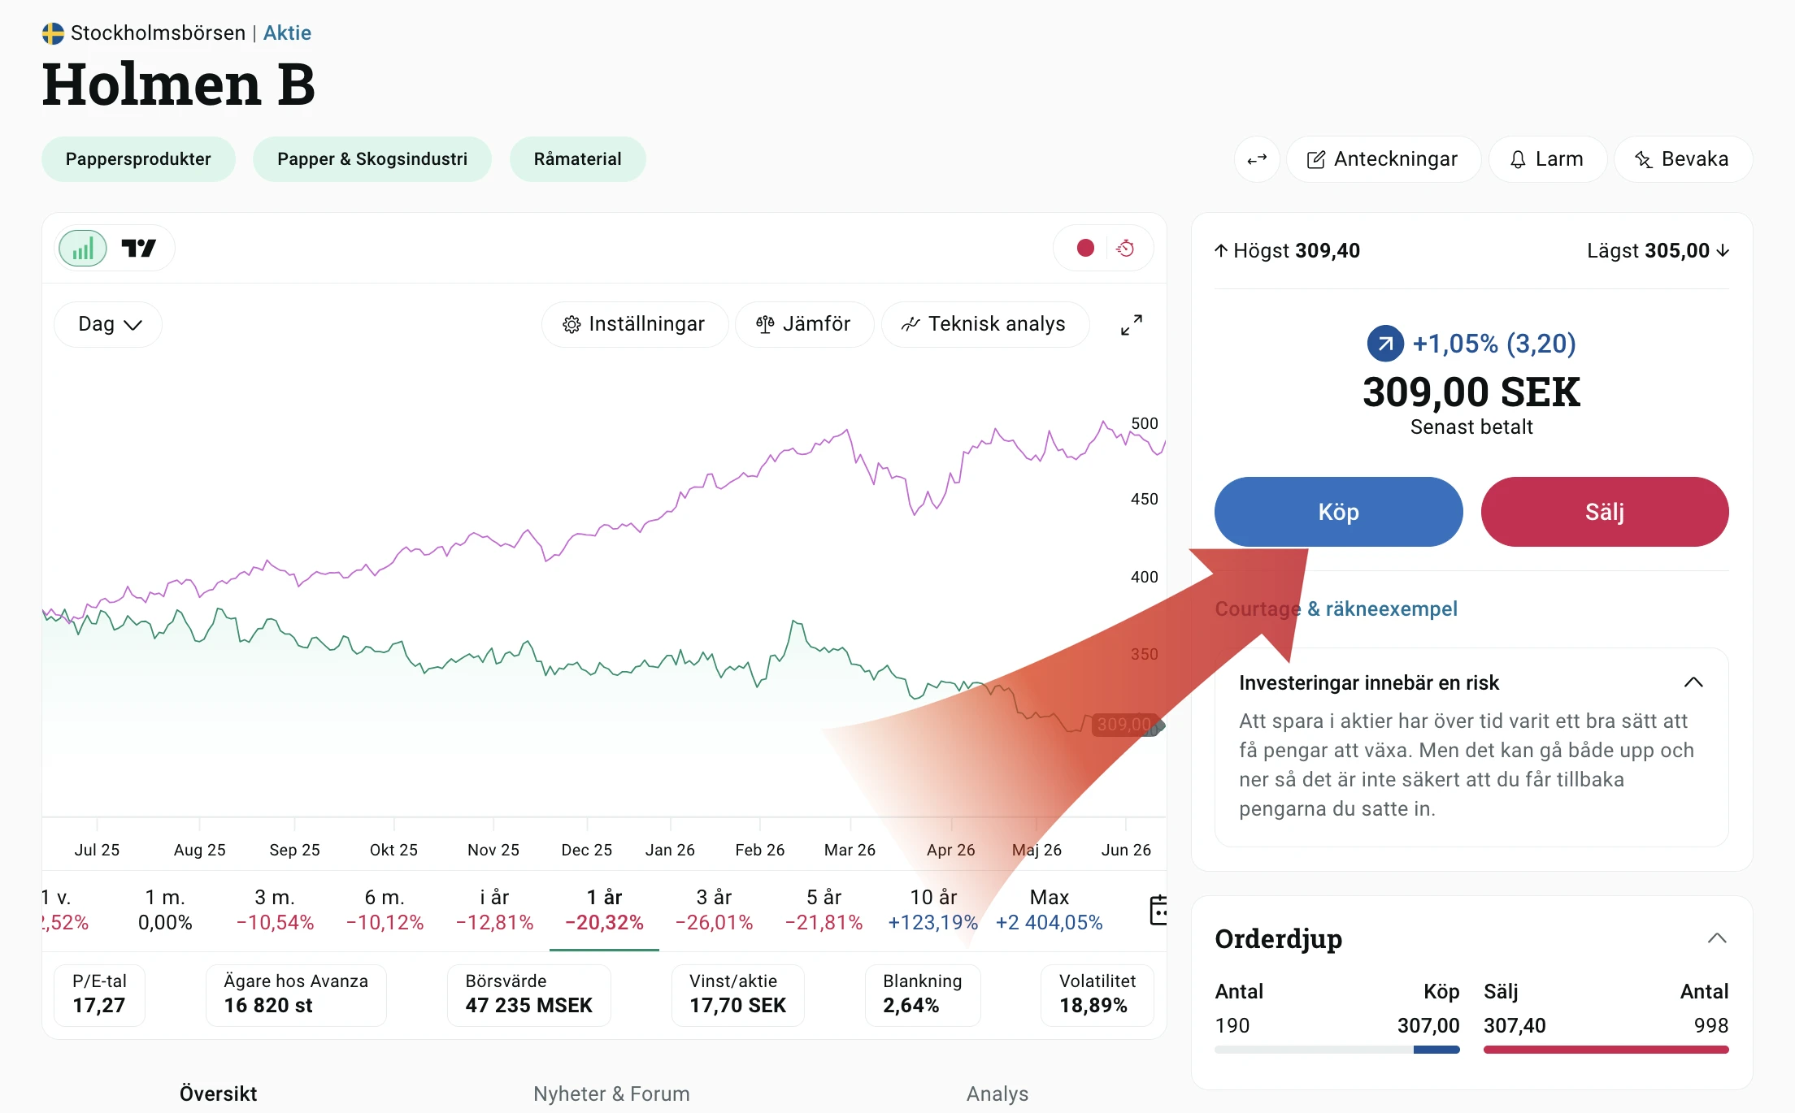The height and width of the screenshot is (1113, 1795).
Task: Click the Sälj sell button
Action: (x=1605, y=512)
